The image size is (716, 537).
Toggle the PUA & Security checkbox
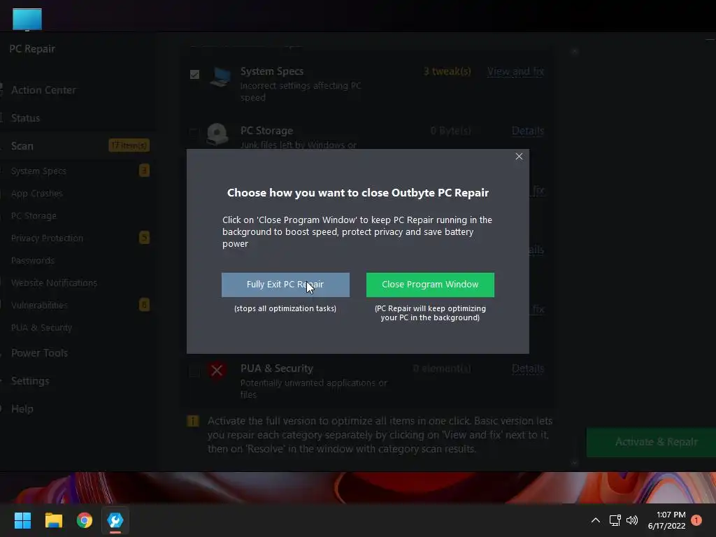194,371
